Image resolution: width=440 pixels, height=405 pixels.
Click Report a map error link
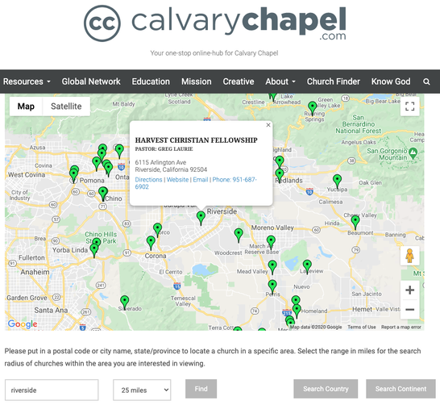(401, 327)
